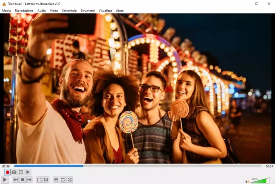Viewport: 275px width, 184px height.
Task: Open the Strumenti menu
Action: coord(88,11)
